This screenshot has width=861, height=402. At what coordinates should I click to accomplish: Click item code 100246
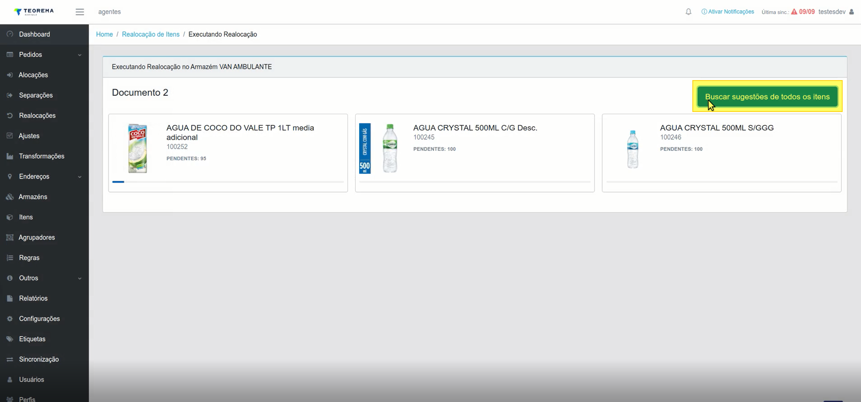pos(670,137)
